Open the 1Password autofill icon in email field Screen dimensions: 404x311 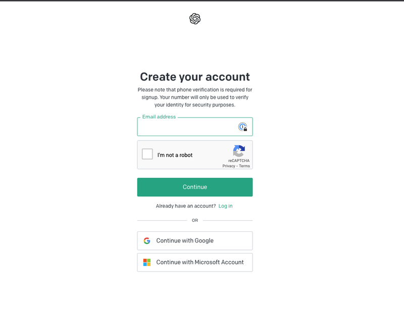pyautogui.click(x=242, y=127)
